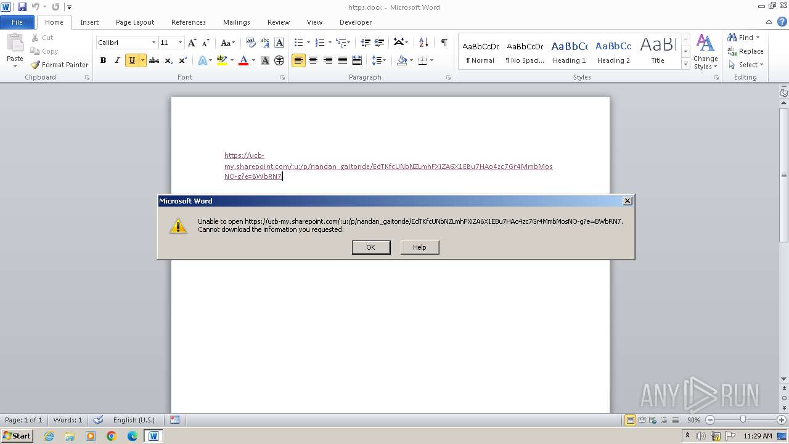Click the sharepoint hyperlink in the document

click(388, 166)
